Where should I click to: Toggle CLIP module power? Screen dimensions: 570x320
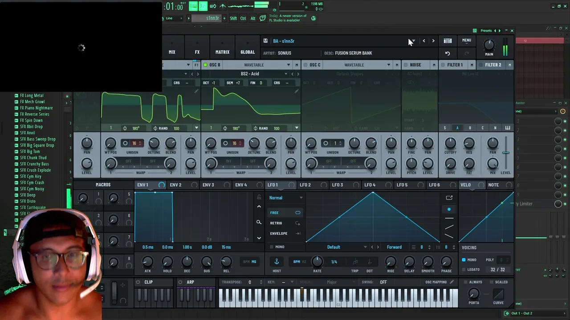138,282
